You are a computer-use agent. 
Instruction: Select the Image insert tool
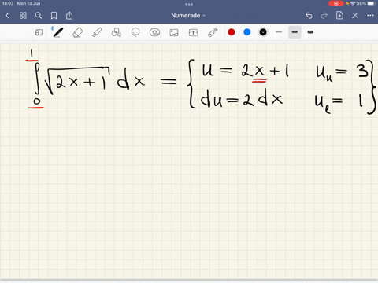click(174, 32)
